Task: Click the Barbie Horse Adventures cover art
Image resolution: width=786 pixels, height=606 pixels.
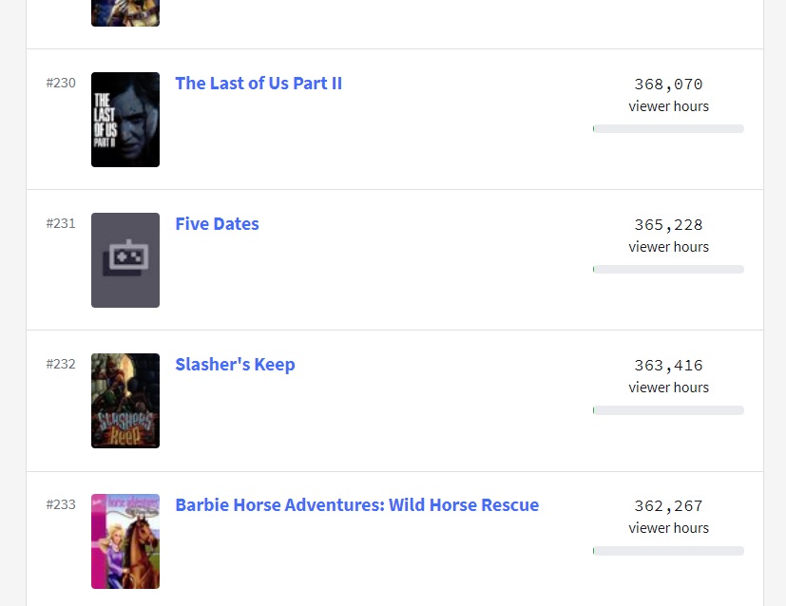Action: pos(125,541)
